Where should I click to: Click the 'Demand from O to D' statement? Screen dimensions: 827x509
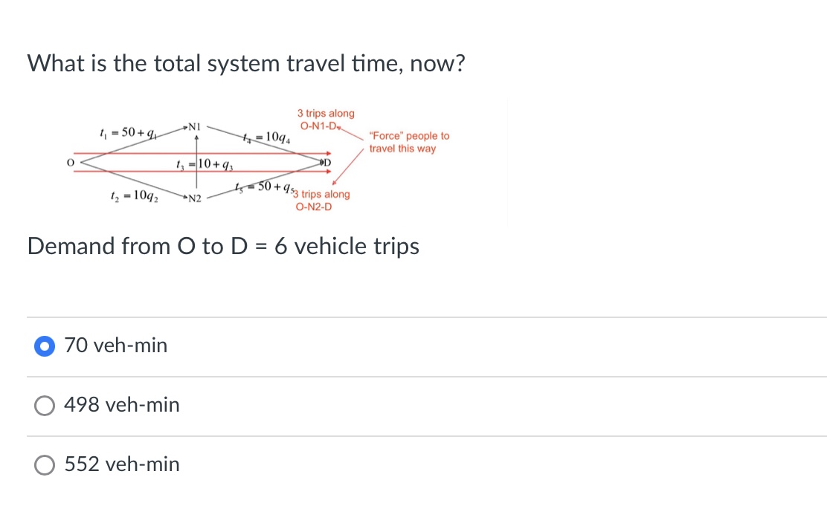(223, 246)
